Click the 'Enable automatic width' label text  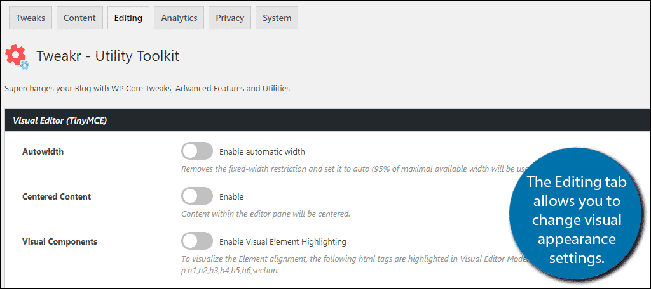(x=262, y=151)
